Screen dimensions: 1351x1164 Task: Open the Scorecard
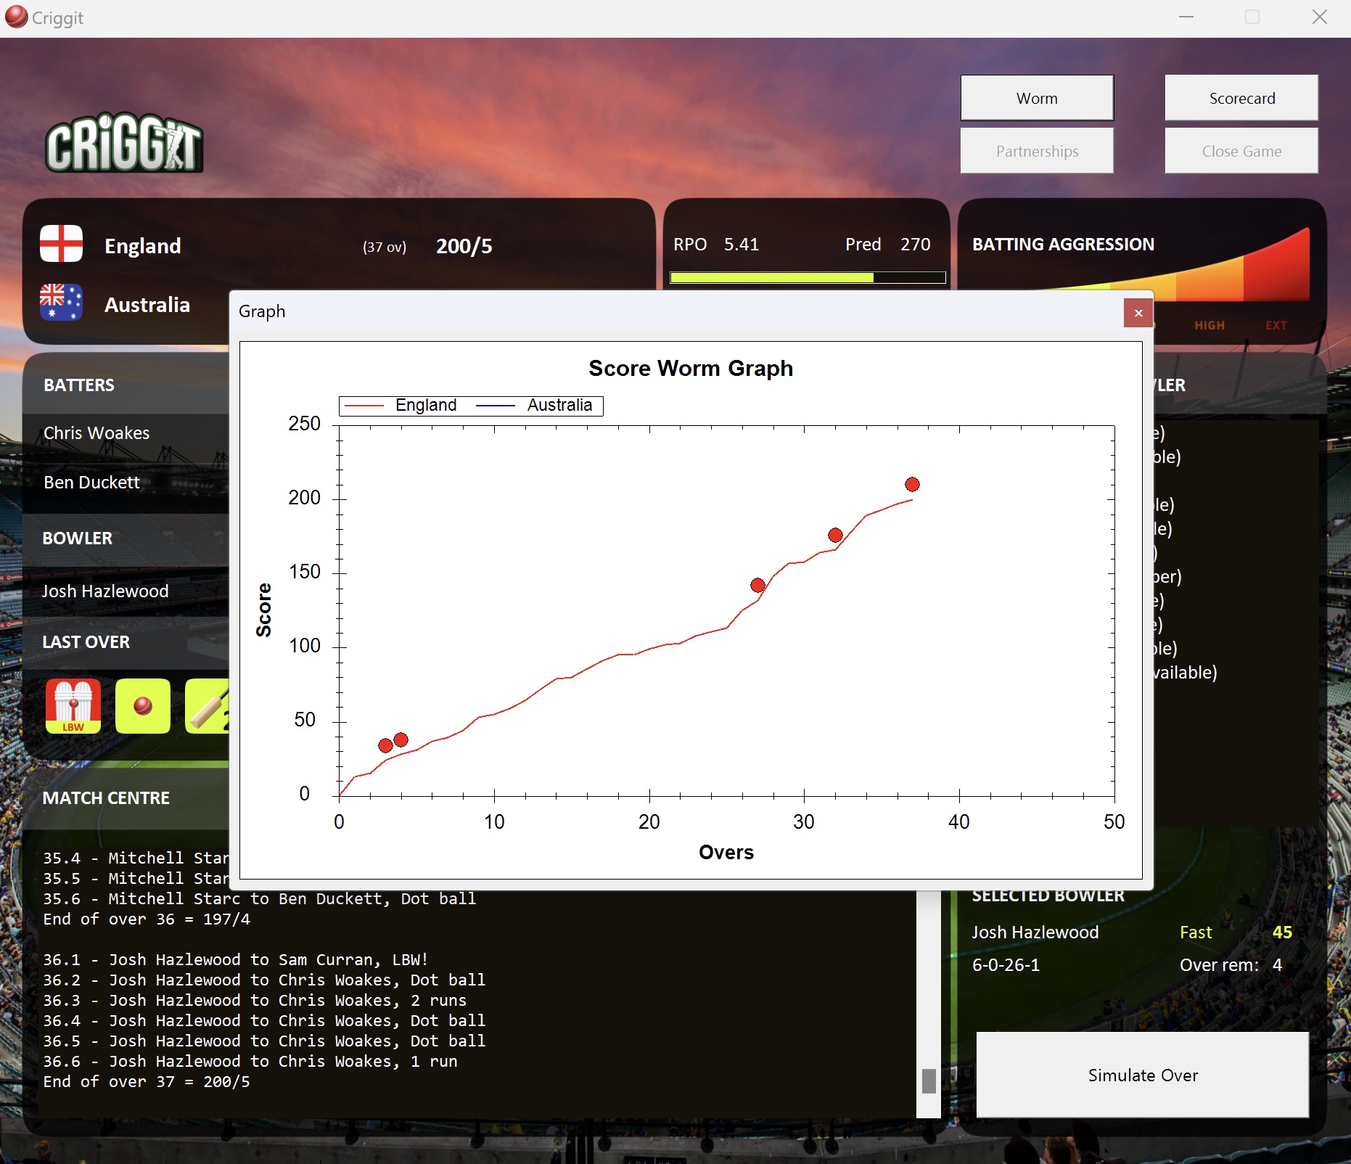coord(1241,98)
